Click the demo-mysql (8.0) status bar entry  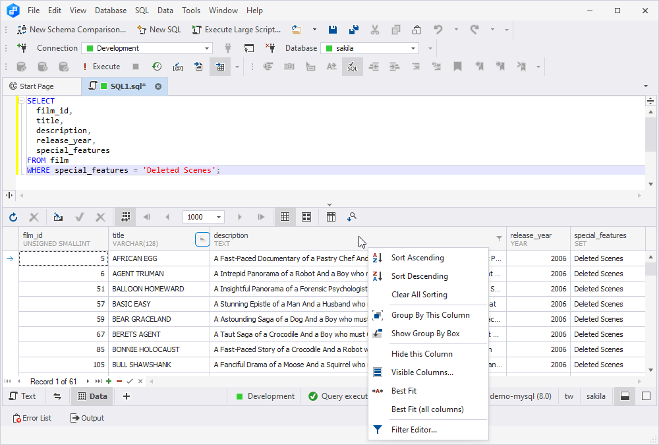click(x=521, y=396)
